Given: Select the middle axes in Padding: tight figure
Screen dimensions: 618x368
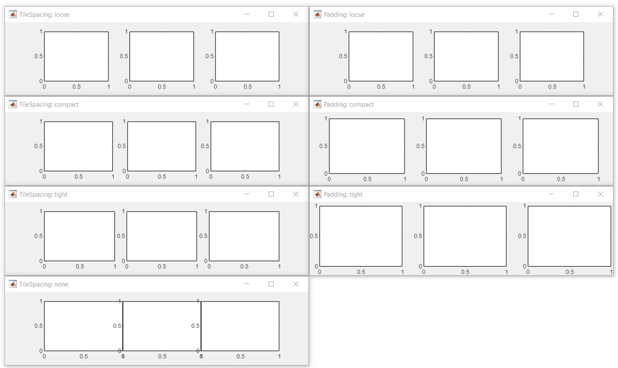Looking at the screenshot, I should point(465,236).
